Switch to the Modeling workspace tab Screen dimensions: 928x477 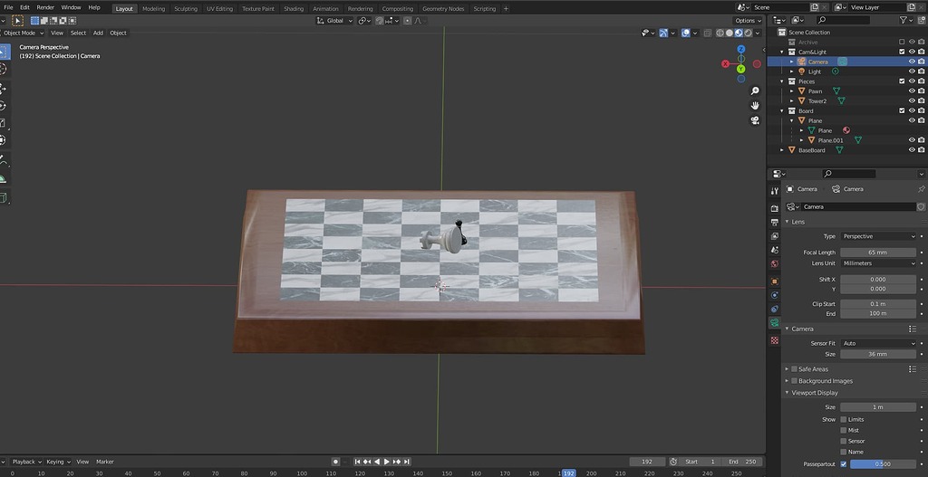154,9
